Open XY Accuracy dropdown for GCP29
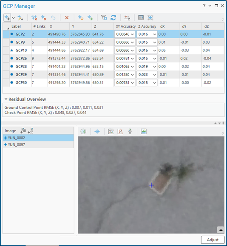Viewport: 227px width, 246px height. pos(132,74)
